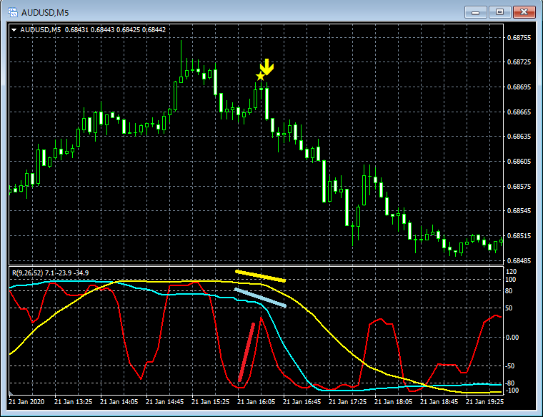Click the indicator scale value -50
Screen dimensions: 543x417
(510, 366)
